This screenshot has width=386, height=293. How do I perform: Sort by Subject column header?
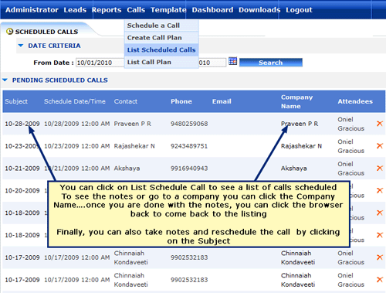(x=16, y=101)
